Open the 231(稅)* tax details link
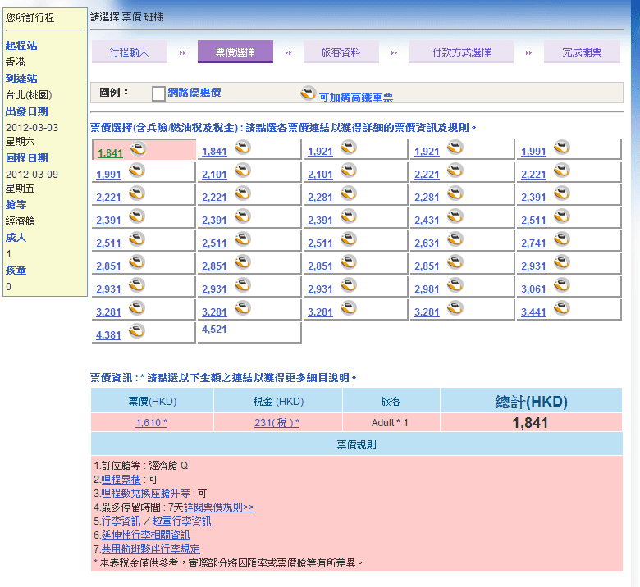The height and width of the screenshot is (587, 640). point(277,423)
